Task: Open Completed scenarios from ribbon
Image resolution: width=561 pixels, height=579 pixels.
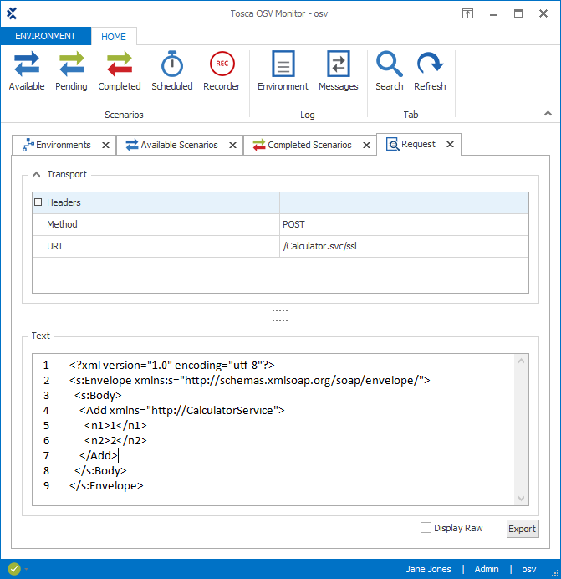Action: point(120,70)
